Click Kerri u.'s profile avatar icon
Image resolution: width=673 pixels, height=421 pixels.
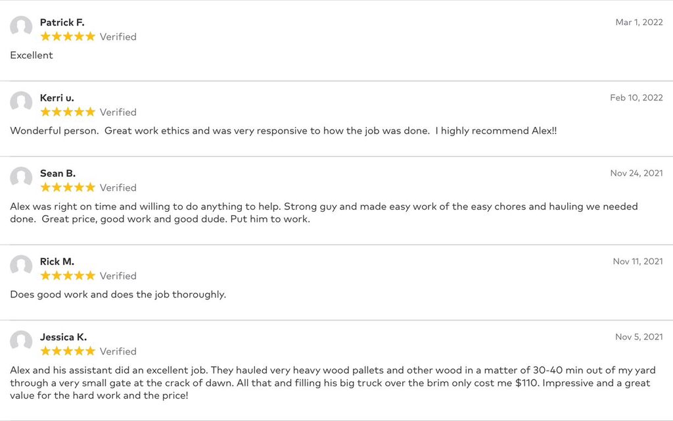click(x=21, y=102)
